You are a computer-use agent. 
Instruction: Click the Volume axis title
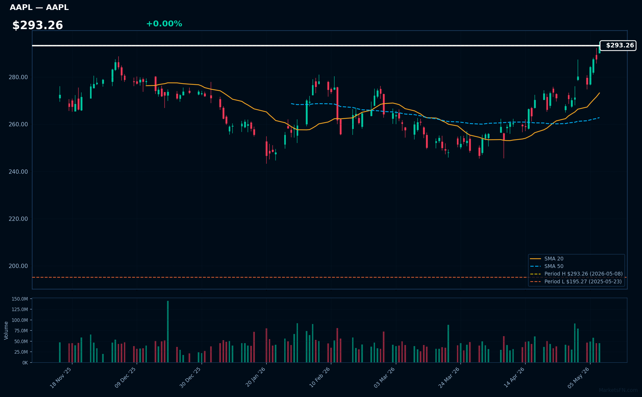click(6, 330)
